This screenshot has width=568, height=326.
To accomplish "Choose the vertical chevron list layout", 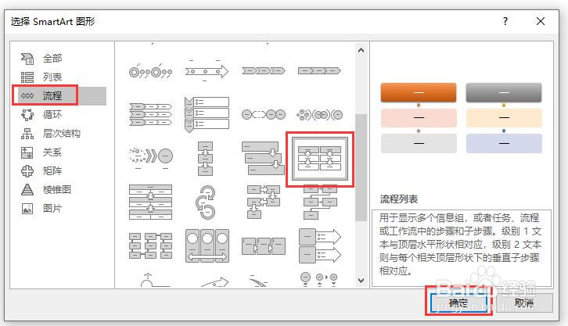I will [207, 114].
